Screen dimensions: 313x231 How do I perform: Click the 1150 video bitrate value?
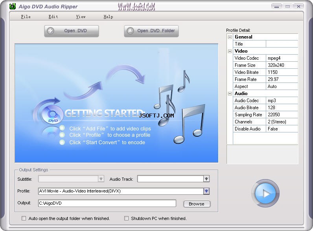point(282,72)
